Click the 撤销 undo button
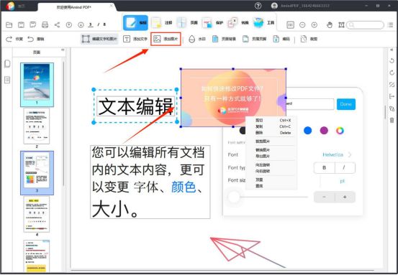 pyautogui.click(x=36, y=39)
